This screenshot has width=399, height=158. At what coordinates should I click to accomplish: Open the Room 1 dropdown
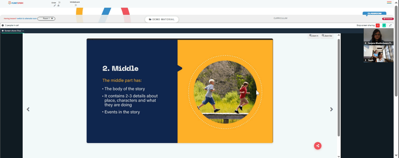tap(46, 19)
